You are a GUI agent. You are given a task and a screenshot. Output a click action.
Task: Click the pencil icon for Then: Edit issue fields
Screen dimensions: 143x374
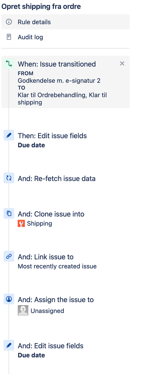(x=9, y=136)
